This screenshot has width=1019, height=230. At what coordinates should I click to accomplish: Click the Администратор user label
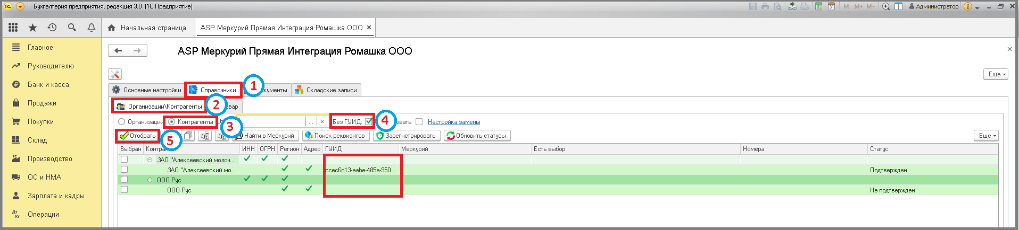coord(934,6)
